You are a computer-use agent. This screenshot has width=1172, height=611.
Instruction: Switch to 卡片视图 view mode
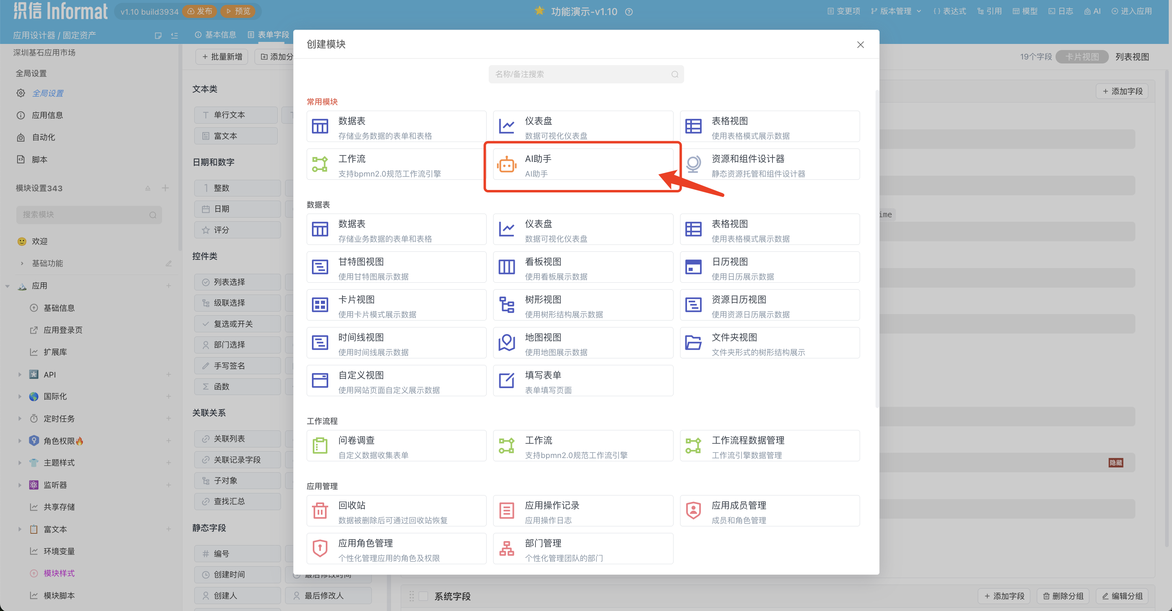click(1082, 57)
